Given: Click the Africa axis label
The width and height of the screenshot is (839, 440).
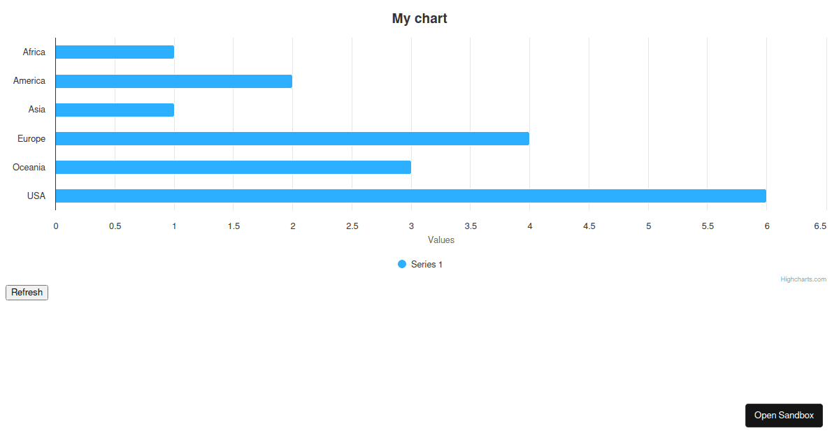Looking at the screenshot, I should (34, 52).
